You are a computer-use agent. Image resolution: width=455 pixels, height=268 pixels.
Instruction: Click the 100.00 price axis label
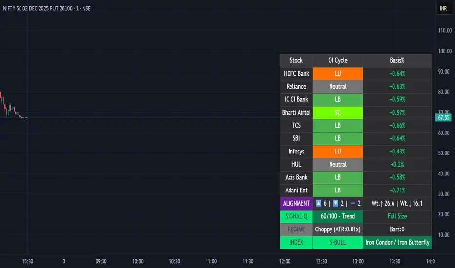click(x=444, y=51)
